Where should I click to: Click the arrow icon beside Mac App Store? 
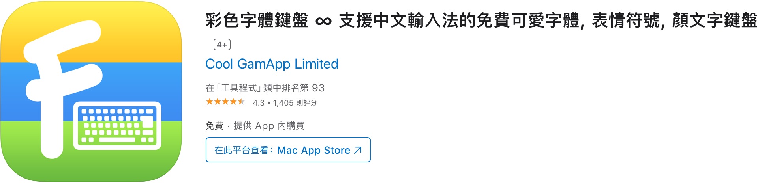click(x=358, y=150)
